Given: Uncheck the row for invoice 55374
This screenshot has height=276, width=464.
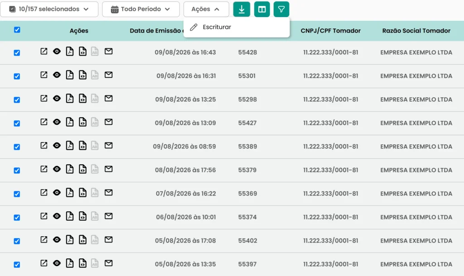Looking at the screenshot, I should tap(17, 218).
